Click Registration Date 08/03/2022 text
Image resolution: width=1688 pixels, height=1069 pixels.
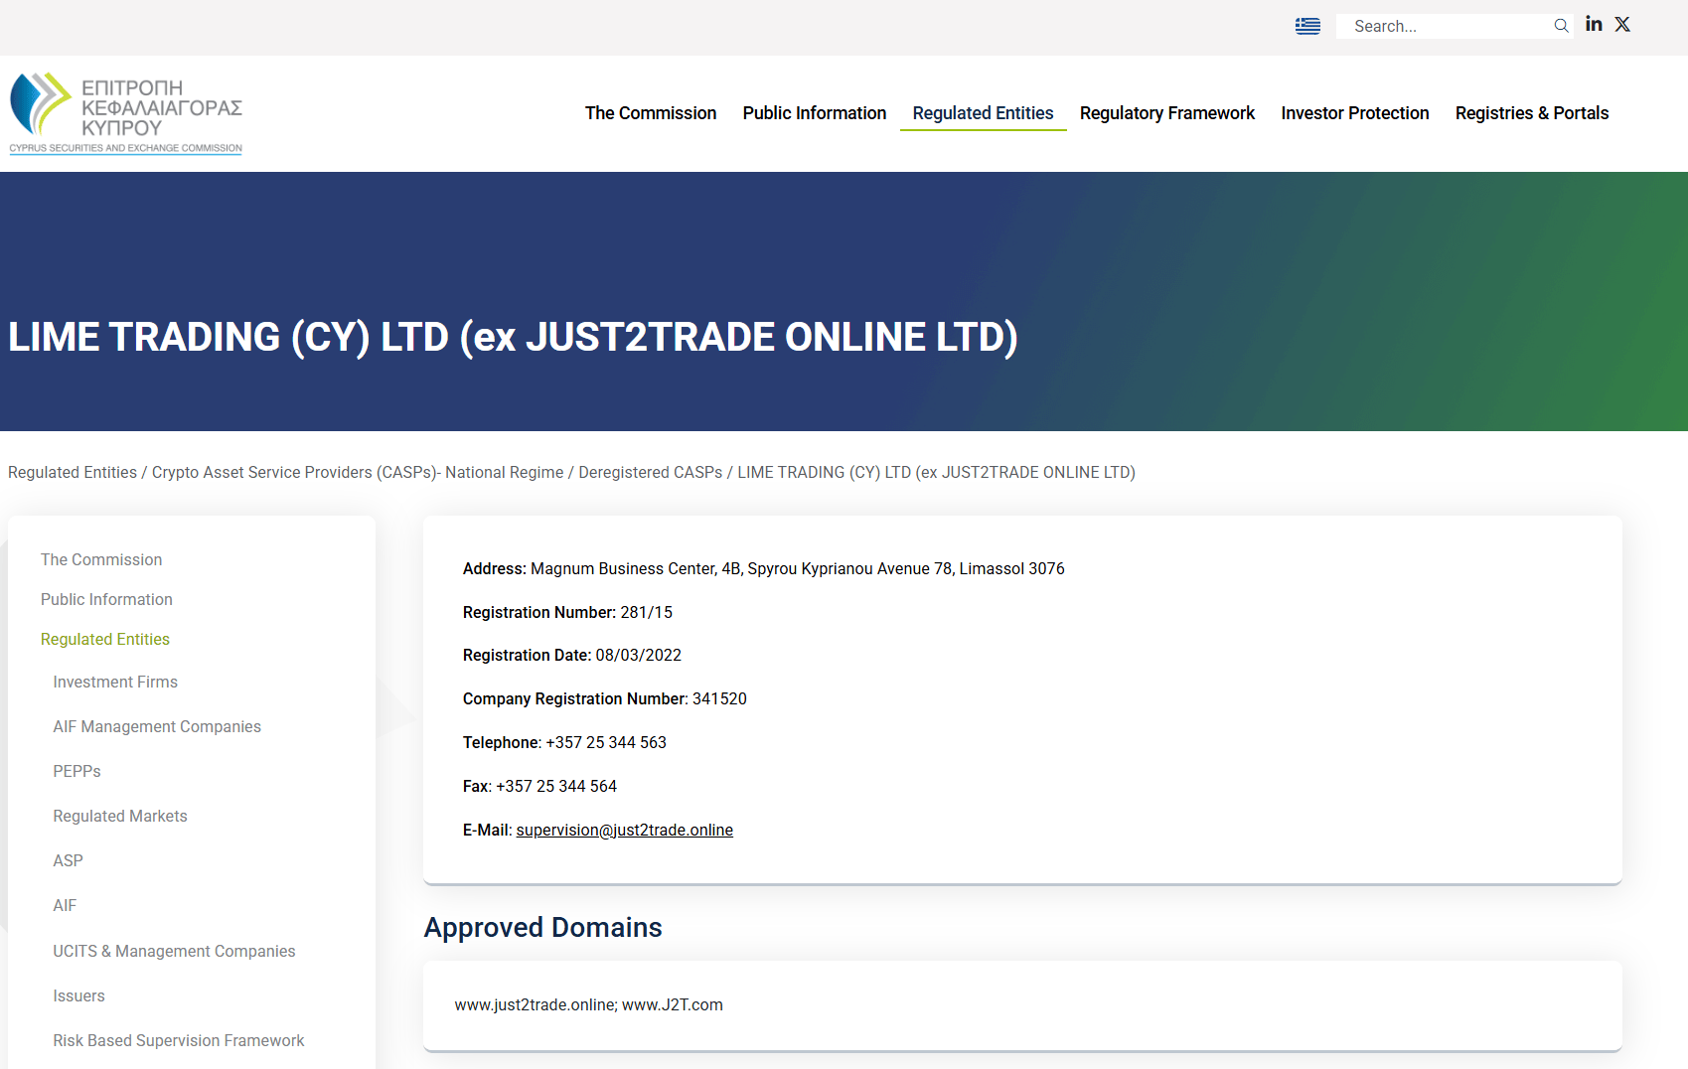[x=572, y=655]
